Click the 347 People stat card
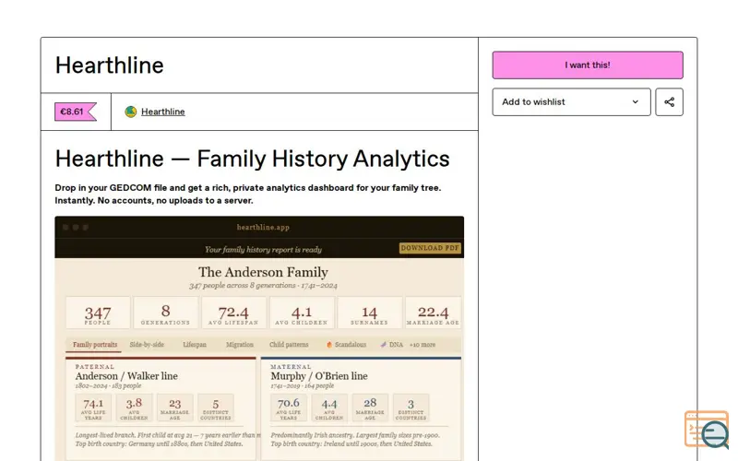This screenshot has height=461, width=738. [x=98, y=313]
